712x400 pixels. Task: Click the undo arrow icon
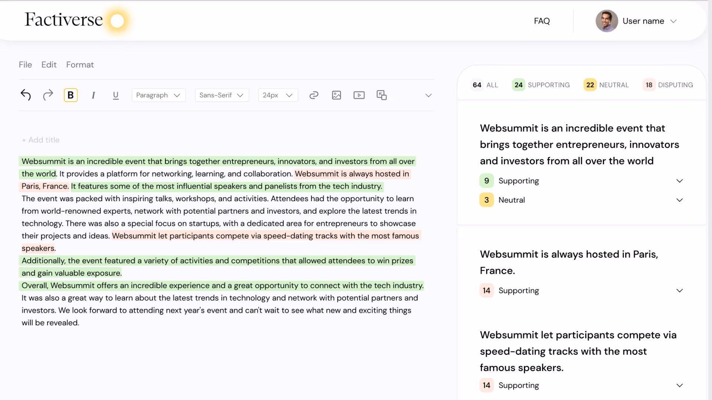pyautogui.click(x=26, y=95)
